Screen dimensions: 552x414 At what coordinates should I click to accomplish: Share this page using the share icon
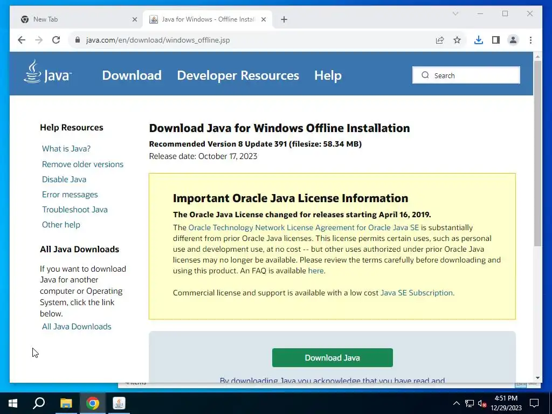point(440,40)
